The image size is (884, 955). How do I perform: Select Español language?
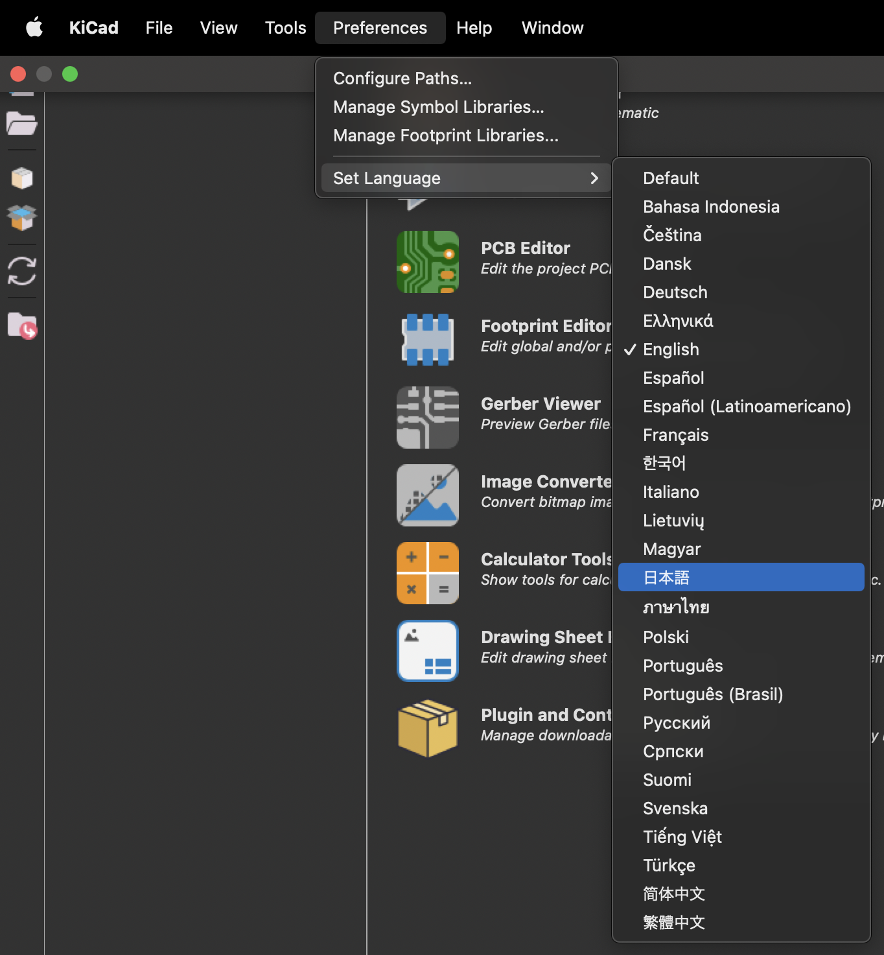click(x=741, y=378)
